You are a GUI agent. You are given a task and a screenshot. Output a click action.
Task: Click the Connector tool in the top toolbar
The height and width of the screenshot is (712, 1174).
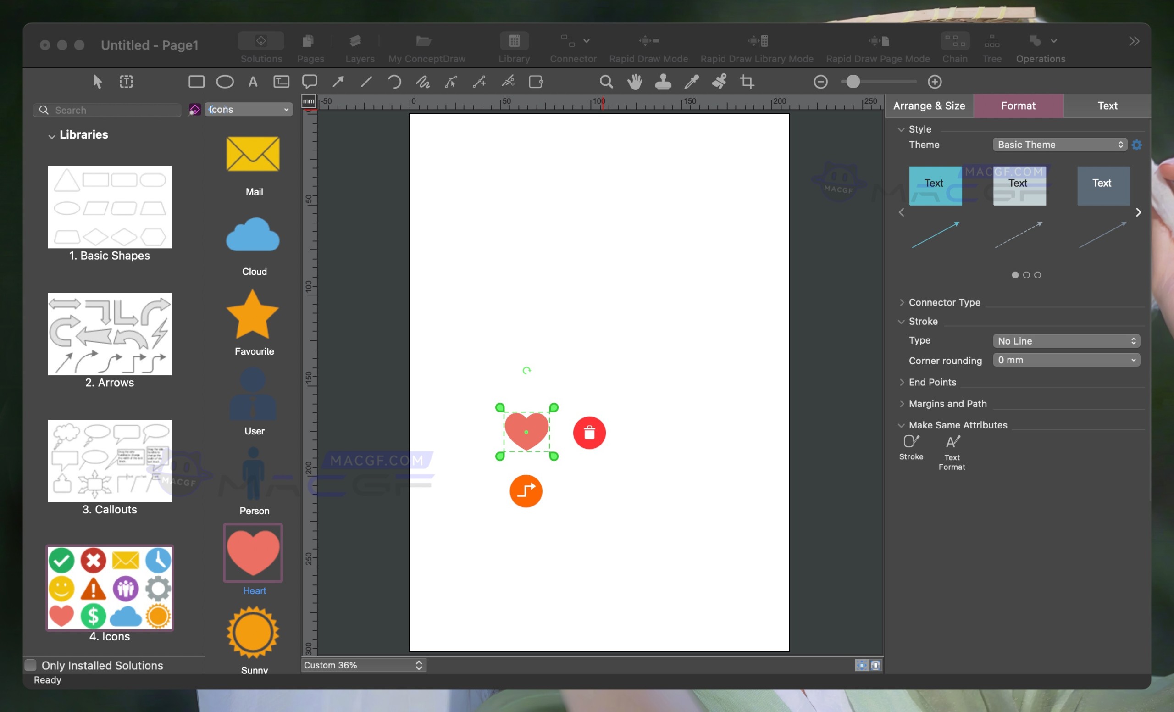click(x=573, y=47)
